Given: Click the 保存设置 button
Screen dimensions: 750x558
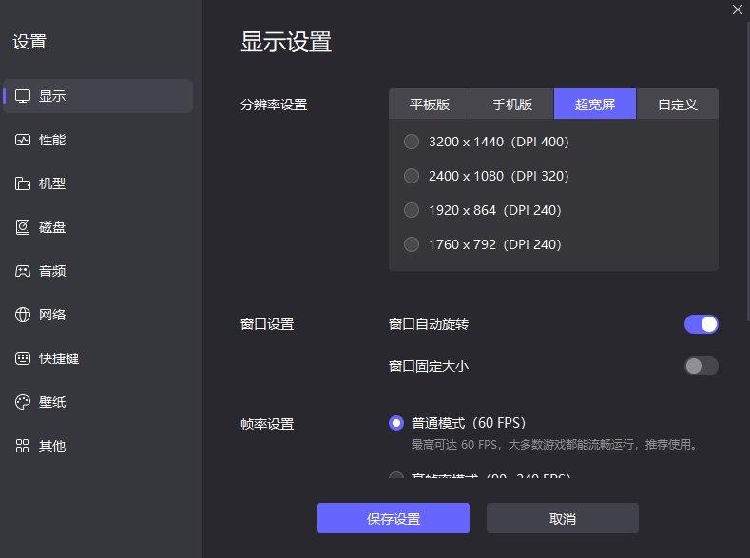Looking at the screenshot, I should [x=394, y=518].
